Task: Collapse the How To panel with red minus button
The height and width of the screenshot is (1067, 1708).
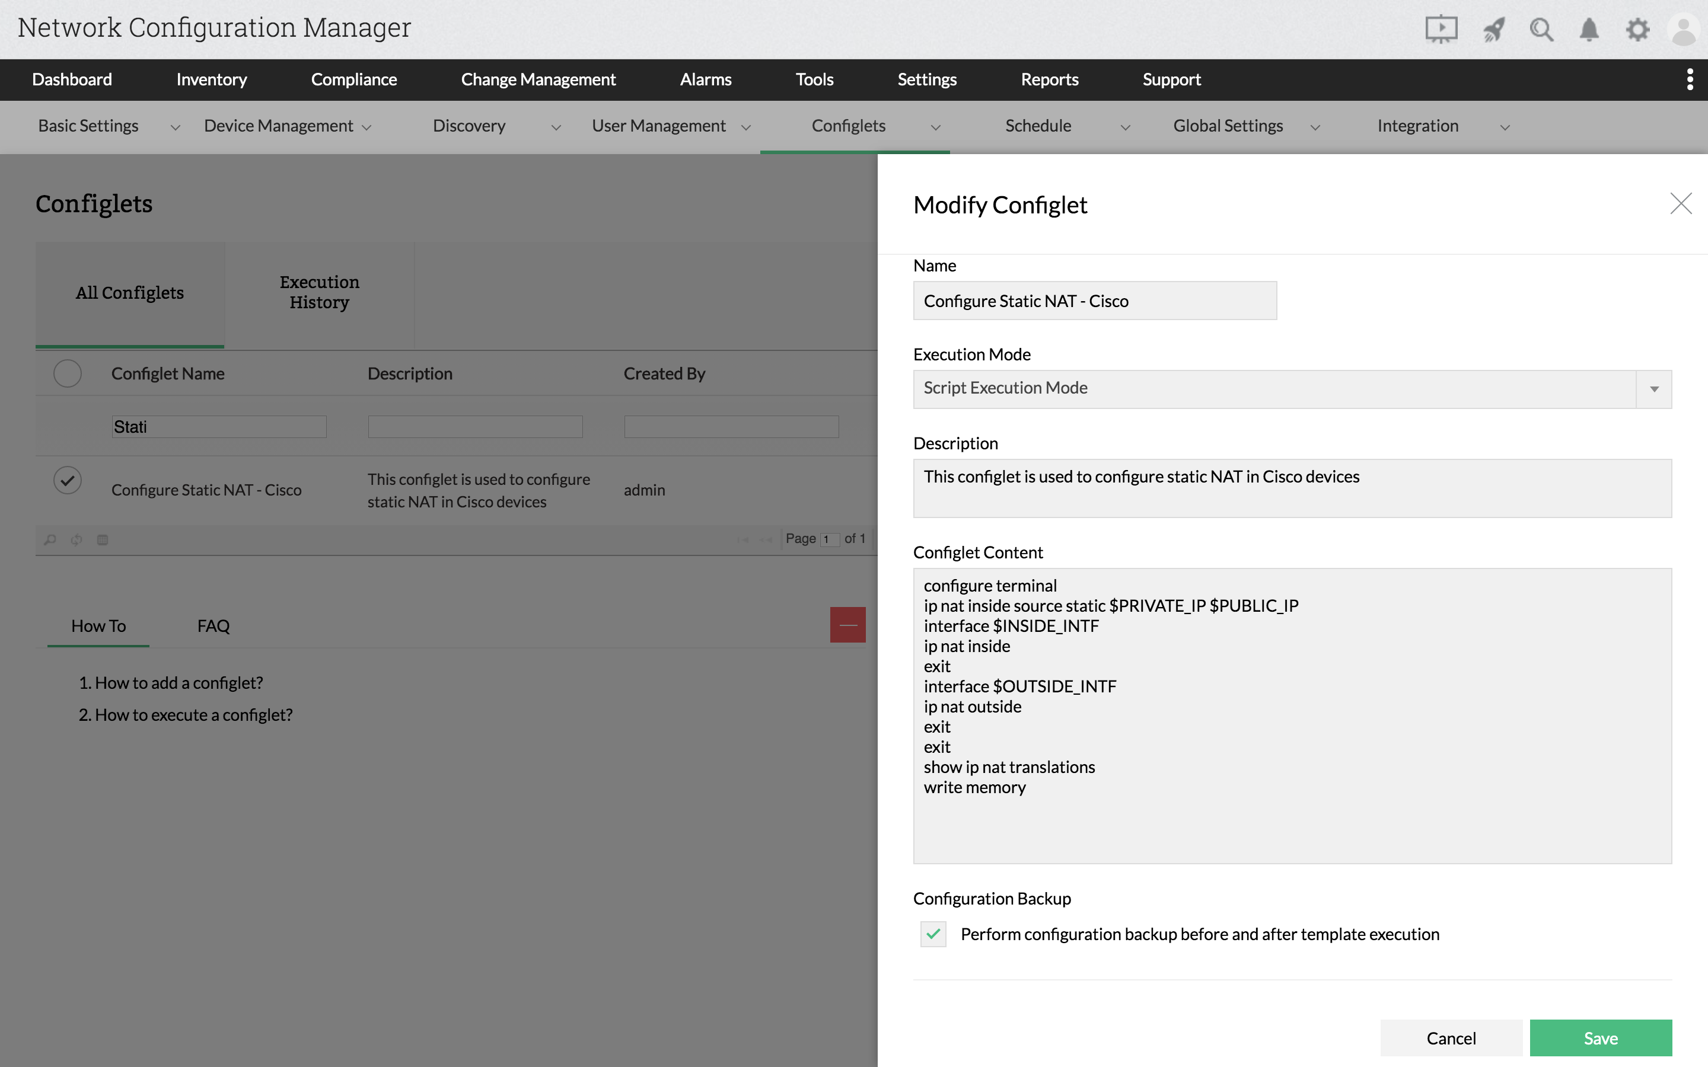Action: click(x=847, y=625)
